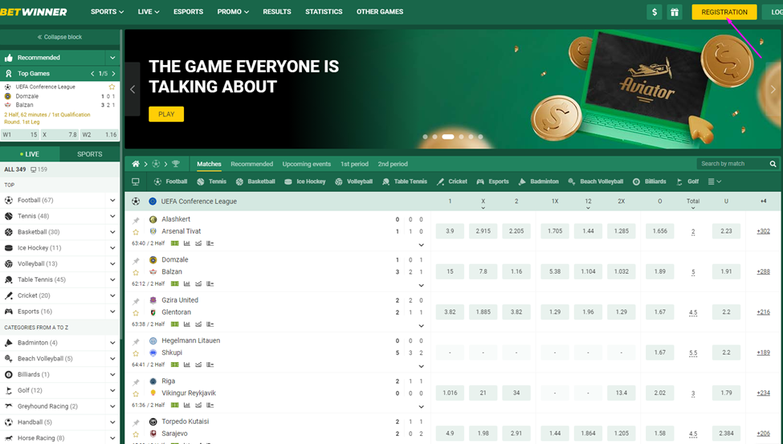Expand Basketball (30) in sidebar
Image resolution: width=783 pixels, height=444 pixels.
pos(112,232)
